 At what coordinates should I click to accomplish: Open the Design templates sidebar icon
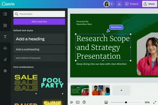coord(5,14)
